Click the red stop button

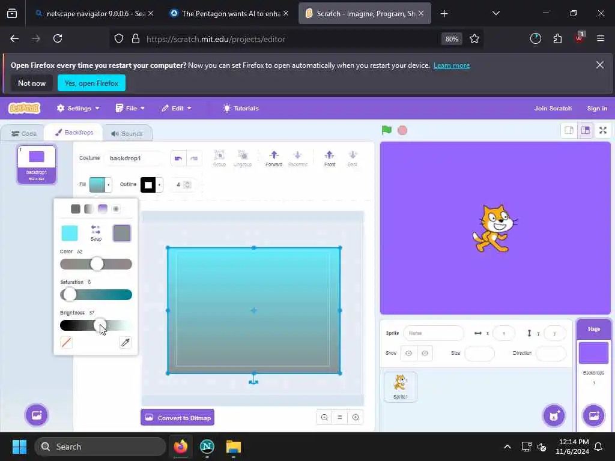[402, 130]
